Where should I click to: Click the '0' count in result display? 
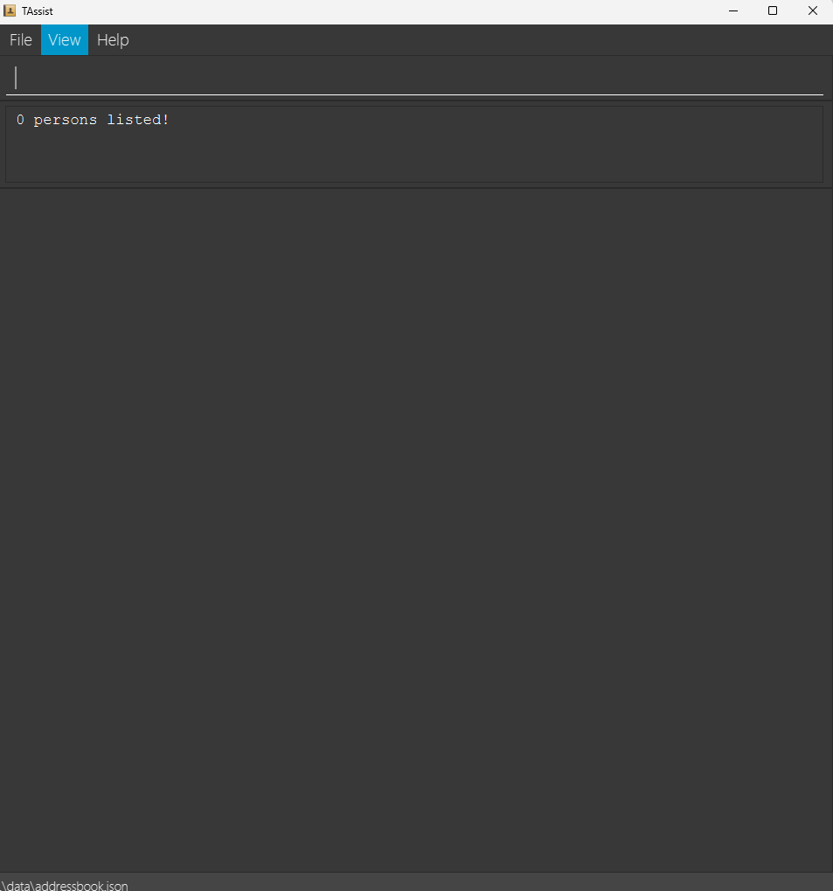click(20, 120)
